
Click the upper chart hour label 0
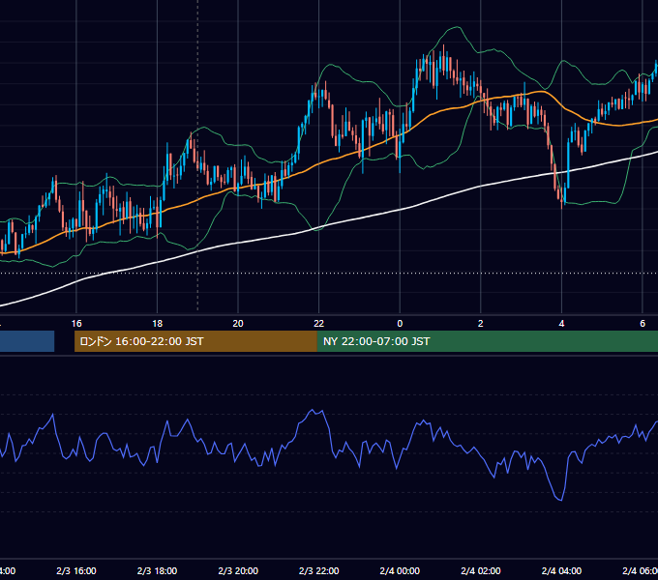pos(400,324)
